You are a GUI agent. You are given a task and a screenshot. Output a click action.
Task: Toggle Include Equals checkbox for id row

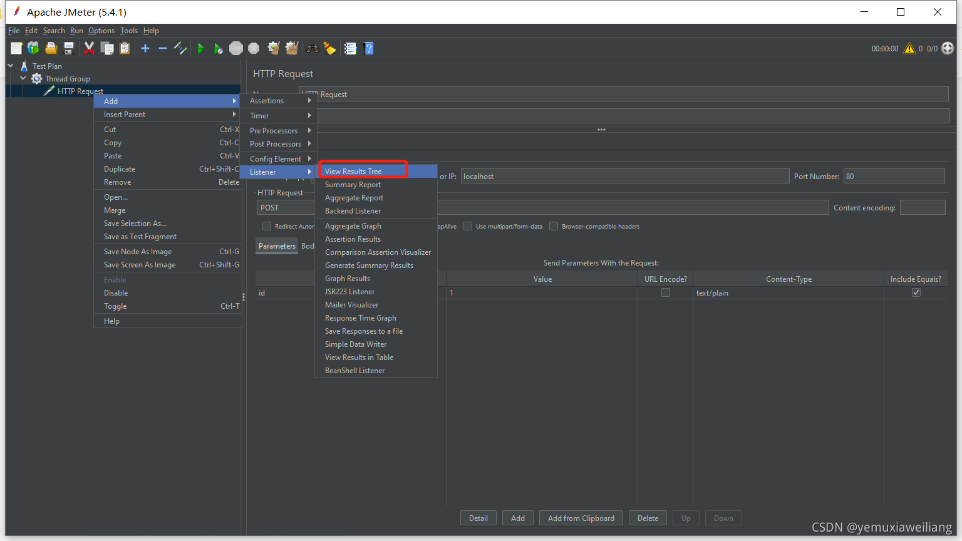[916, 292]
